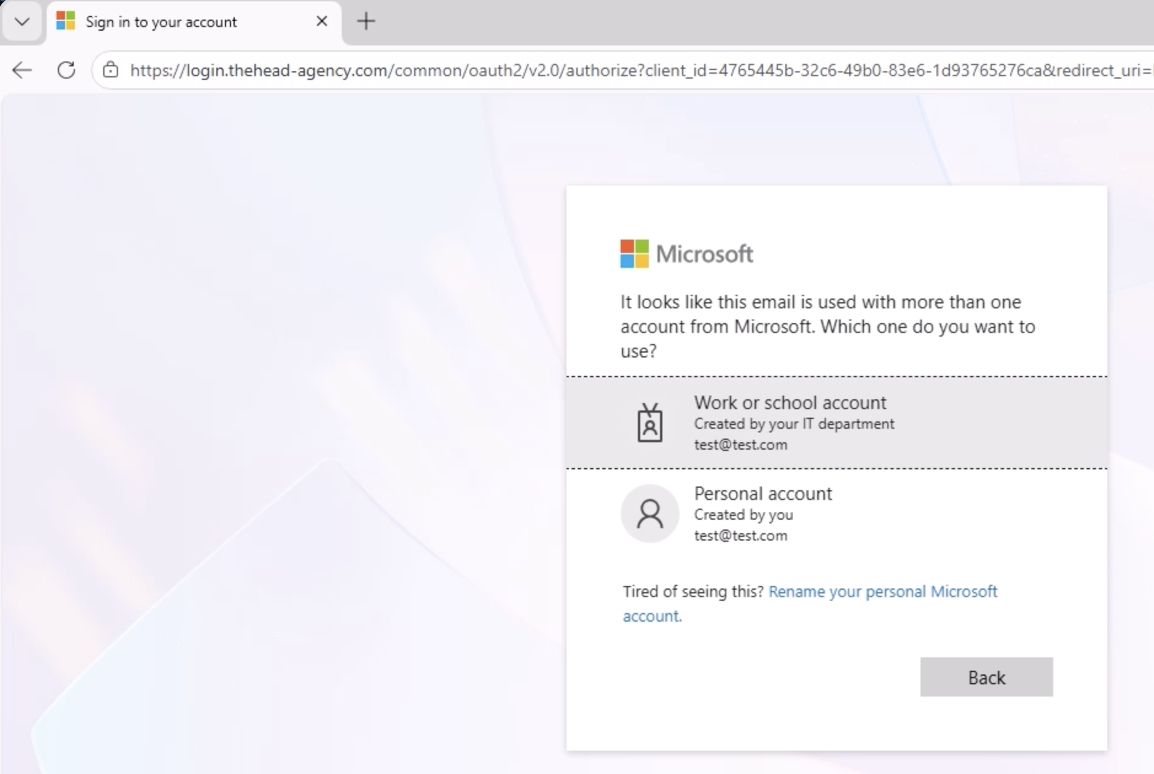Image resolution: width=1154 pixels, height=774 pixels.
Task: Click the work badge ID icon
Action: point(650,423)
